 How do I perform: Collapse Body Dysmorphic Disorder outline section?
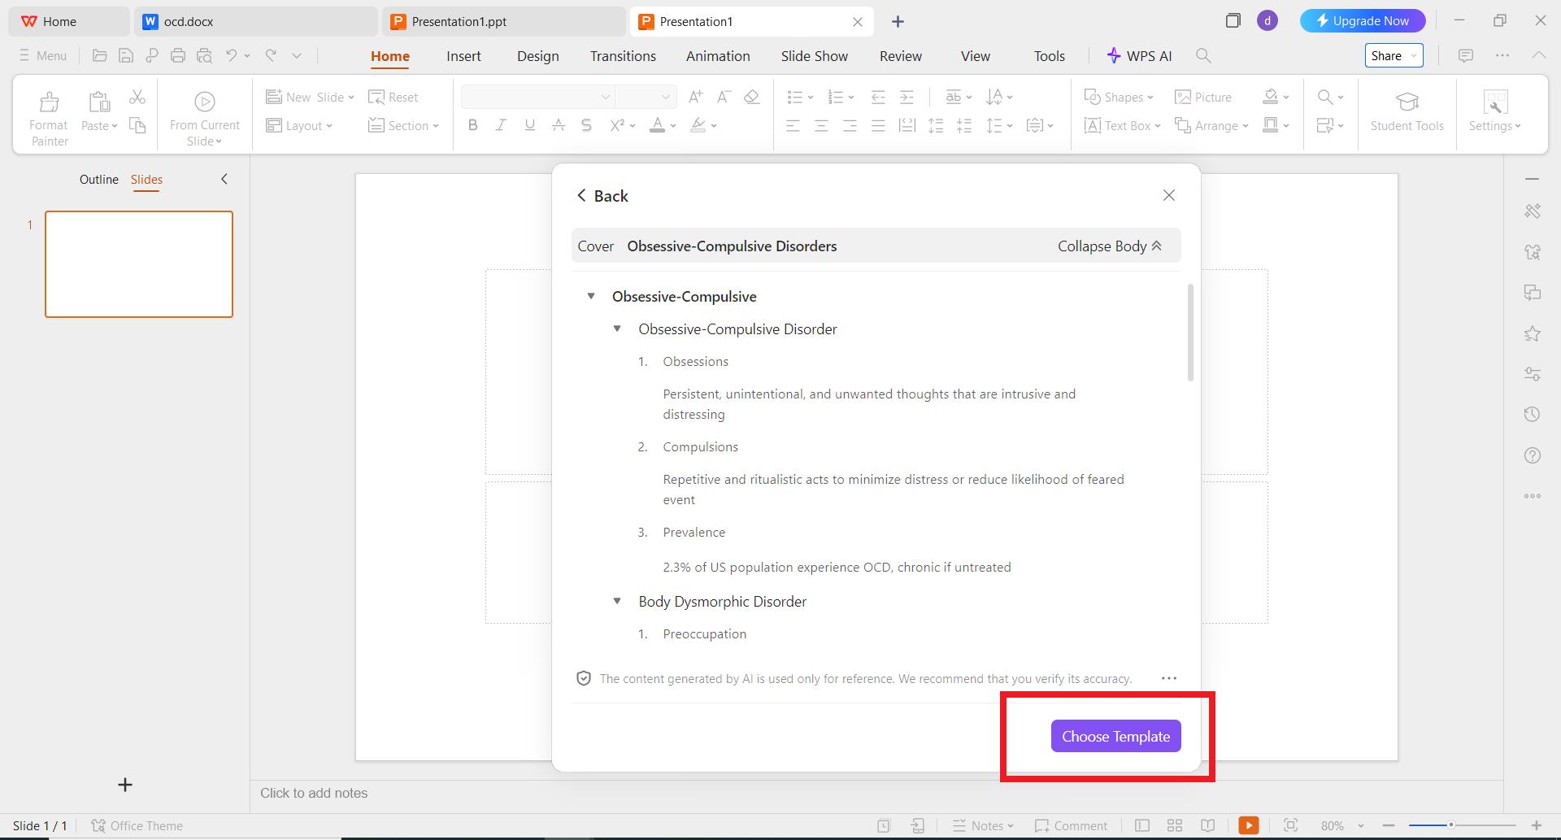click(617, 601)
